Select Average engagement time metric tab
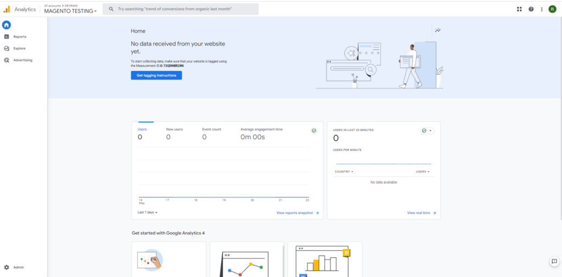The width and height of the screenshot is (562, 277). click(x=261, y=133)
